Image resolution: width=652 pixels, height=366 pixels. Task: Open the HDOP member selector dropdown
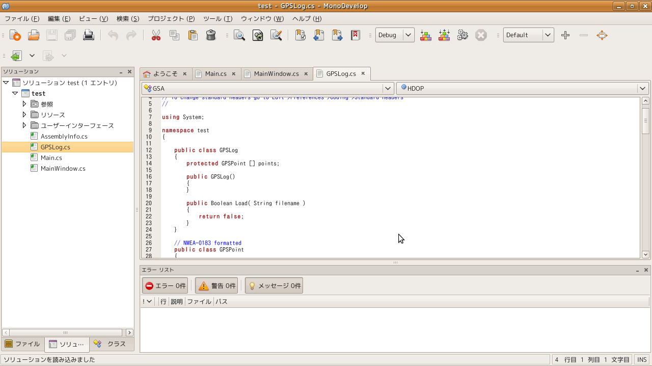[x=523, y=88]
